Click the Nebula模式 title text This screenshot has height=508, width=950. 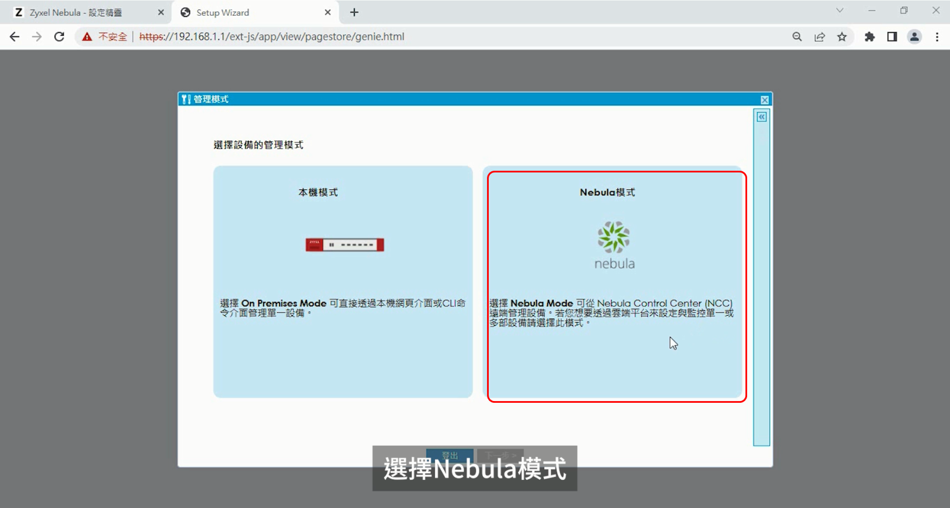click(x=607, y=192)
